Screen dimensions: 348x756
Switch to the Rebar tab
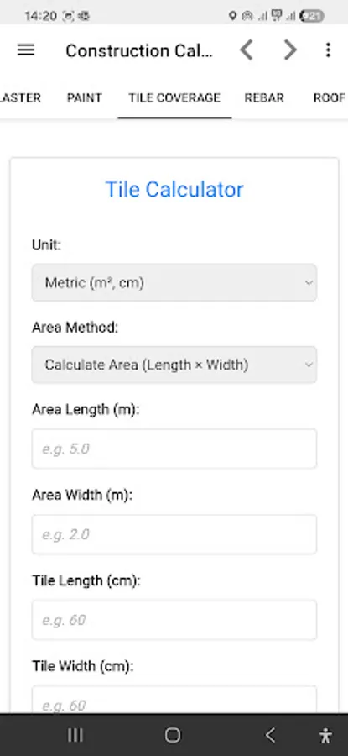click(264, 98)
